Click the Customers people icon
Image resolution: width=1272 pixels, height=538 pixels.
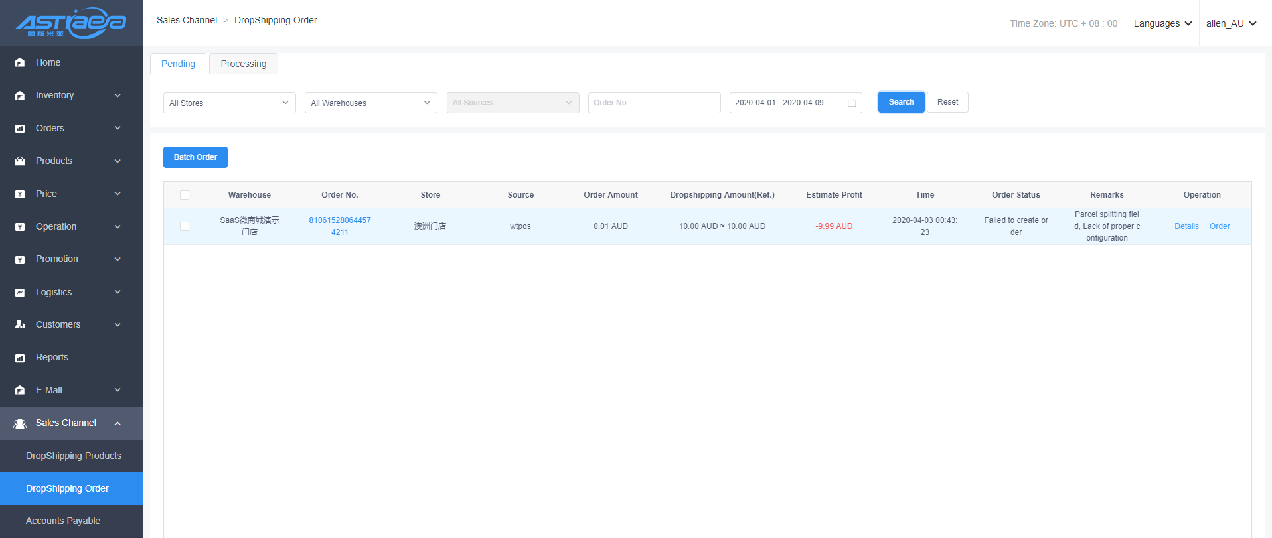coord(20,325)
